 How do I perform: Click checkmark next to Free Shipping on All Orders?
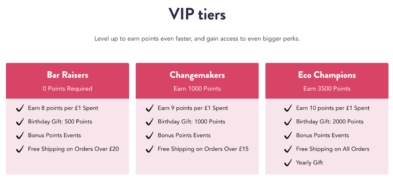(288, 149)
